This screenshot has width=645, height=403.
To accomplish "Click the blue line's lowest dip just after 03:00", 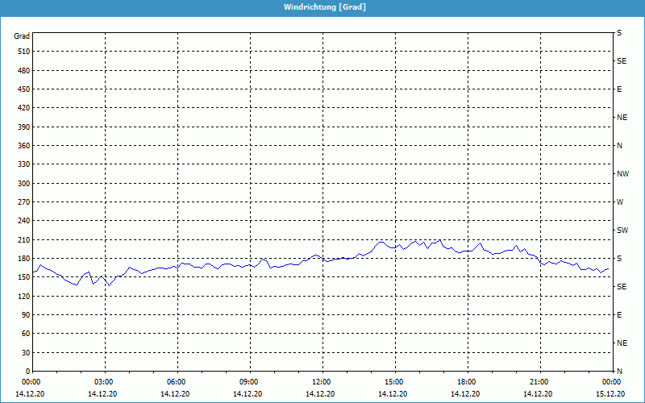I will click(x=109, y=285).
